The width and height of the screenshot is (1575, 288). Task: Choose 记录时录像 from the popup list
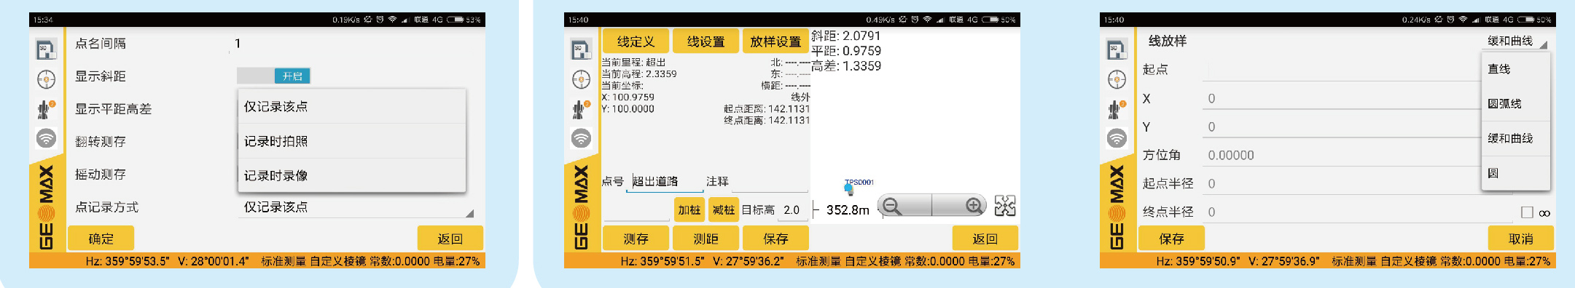[352, 176]
